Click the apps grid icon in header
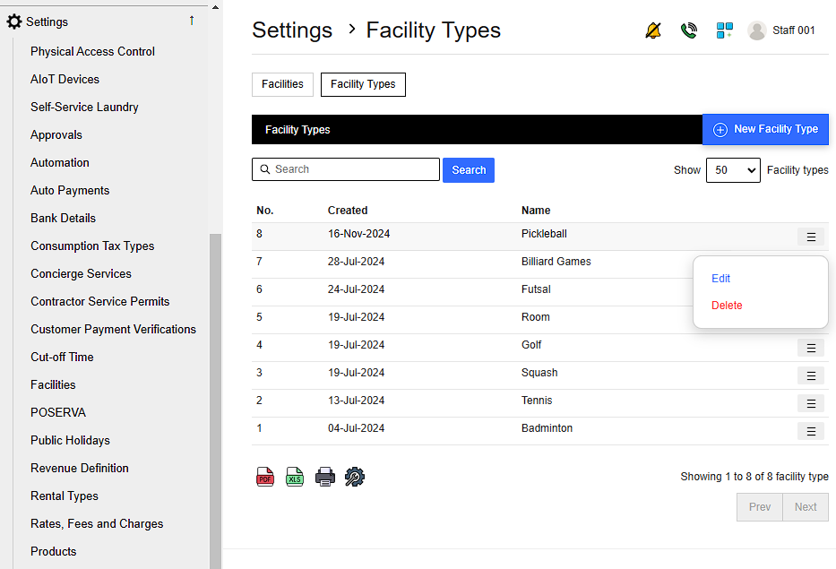The image size is (836, 569). pyautogui.click(x=724, y=30)
